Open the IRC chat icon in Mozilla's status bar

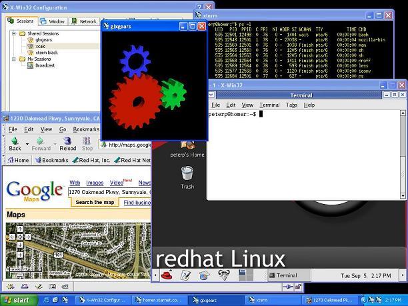tap(65, 287)
